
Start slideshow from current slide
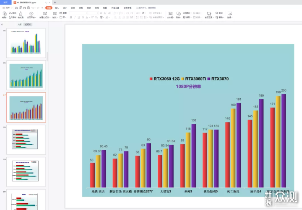click(x=31, y=13)
